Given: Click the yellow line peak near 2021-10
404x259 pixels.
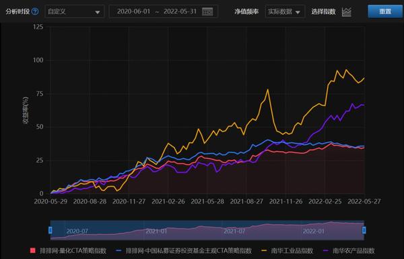Looking at the screenshot, I should (x=268, y=90).
